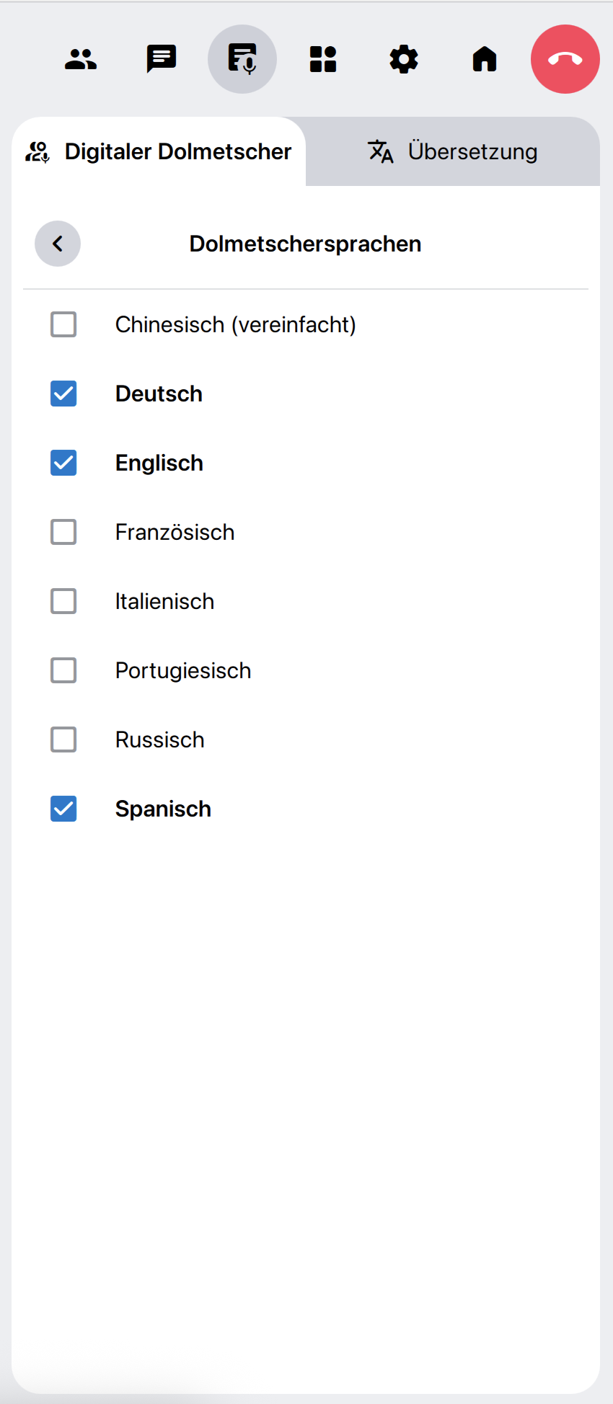613x1404 pixels.
Task: Open the participants list icon
Action: [81, 59]
